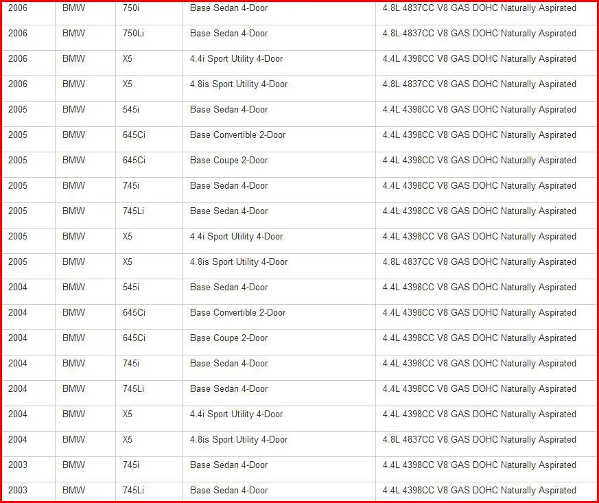The image size is (599, 503).
Task: Click the 4.8L engine cell of 2006 X5 4.8is
Action: [480, 84]
